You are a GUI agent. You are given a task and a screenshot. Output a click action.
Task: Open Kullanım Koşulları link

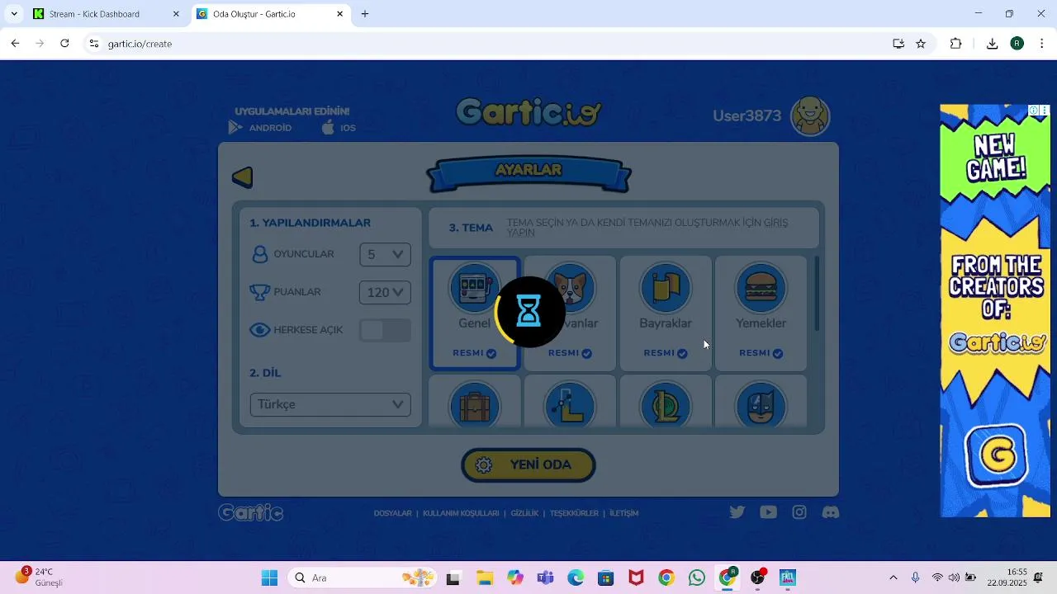461,513
